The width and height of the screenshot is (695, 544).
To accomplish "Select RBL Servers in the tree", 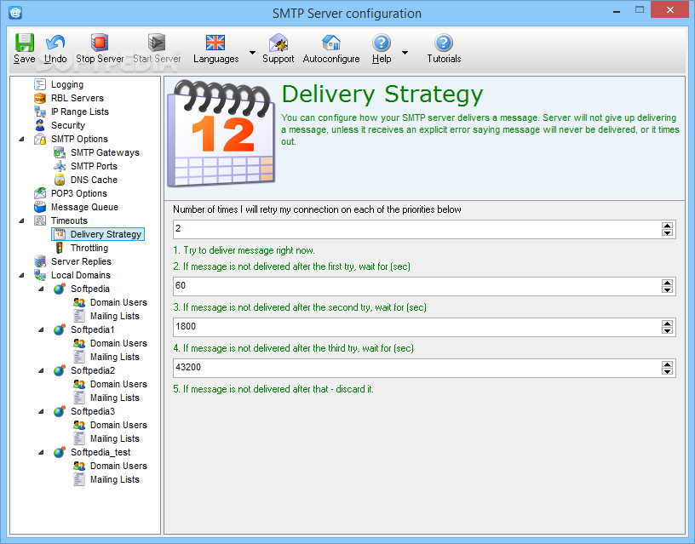I will [x=78, y=98].
